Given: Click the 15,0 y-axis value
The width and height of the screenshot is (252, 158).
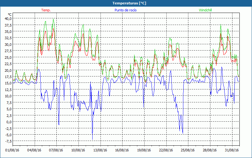Looking at the screenshot, I should coord(8,83).
